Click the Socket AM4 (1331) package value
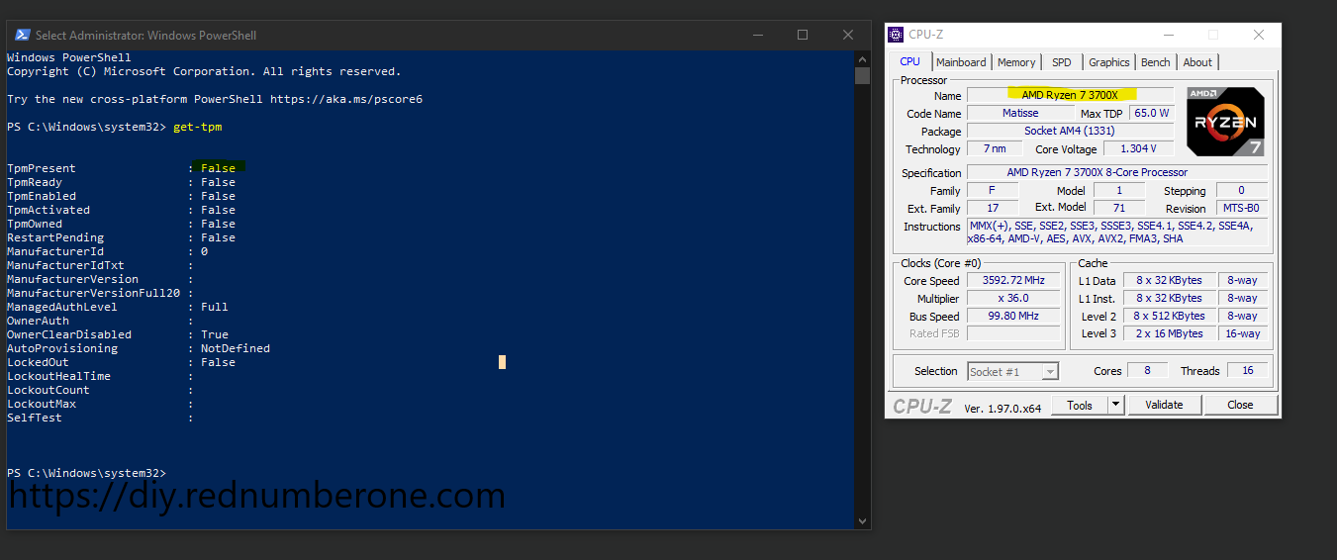The image size is (1337, 560). click(1070, 131)
